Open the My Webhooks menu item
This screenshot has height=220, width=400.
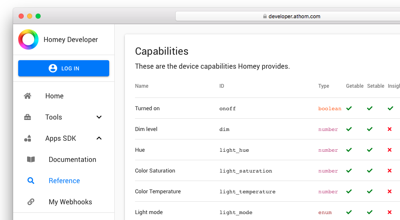point(70,202)
